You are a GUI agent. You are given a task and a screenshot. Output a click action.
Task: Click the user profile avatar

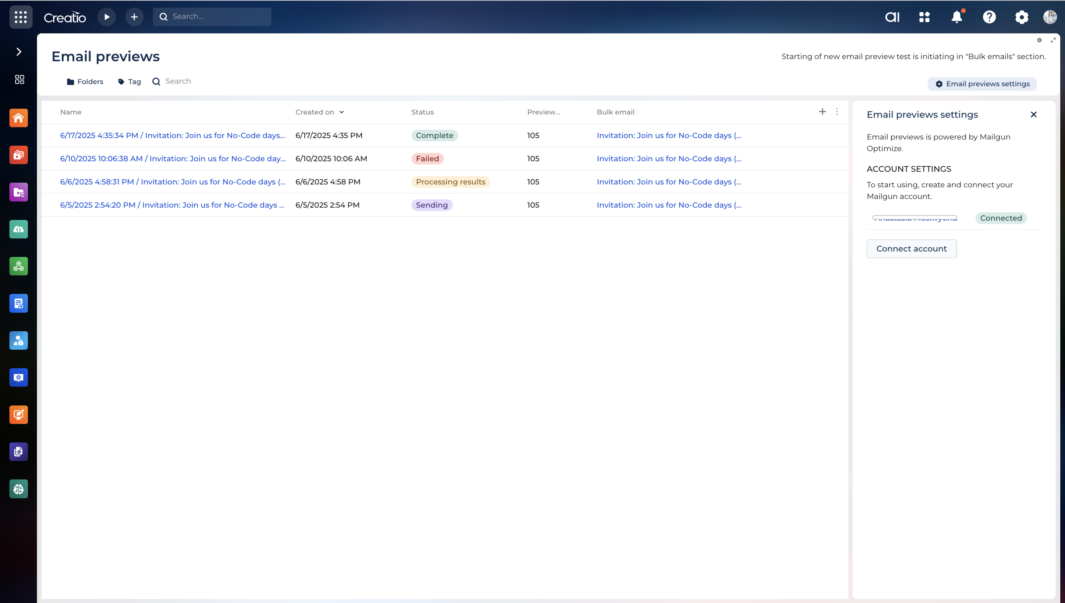(x=1050, y=17)
